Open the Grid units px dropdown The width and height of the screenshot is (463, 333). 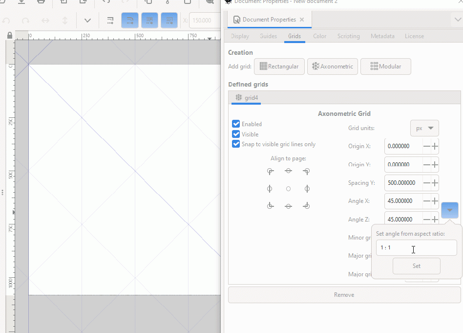(x=424, y=128)
